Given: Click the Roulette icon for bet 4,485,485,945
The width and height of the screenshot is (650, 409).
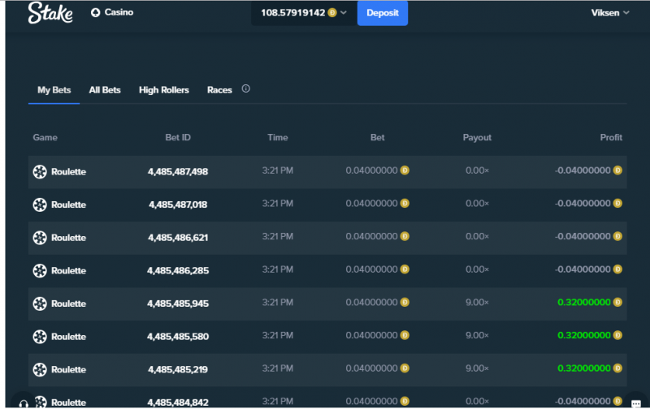Looking at the screenshot, I should tap(40, 304).
